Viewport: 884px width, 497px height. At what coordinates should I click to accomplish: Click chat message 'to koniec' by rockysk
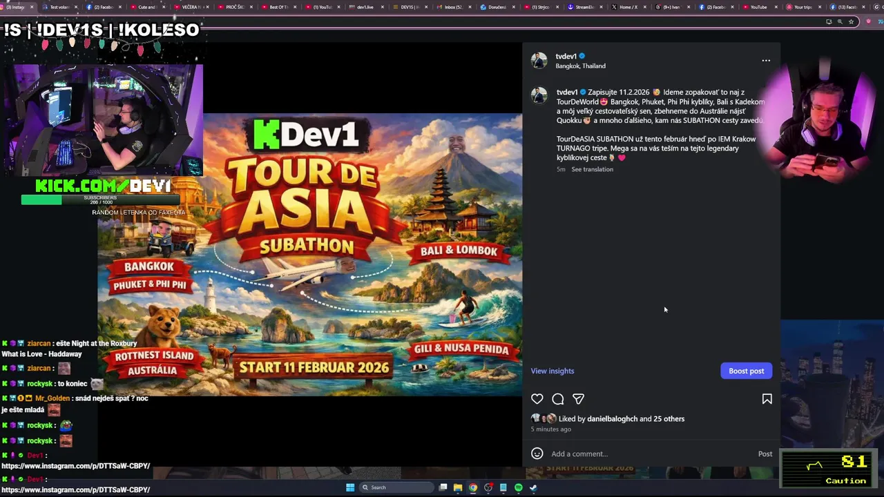tap(73, 384)
